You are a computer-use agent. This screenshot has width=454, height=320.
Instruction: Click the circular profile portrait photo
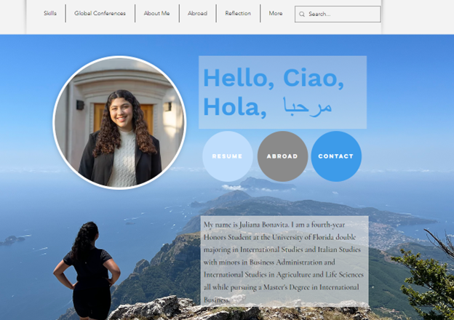point(119,123)
